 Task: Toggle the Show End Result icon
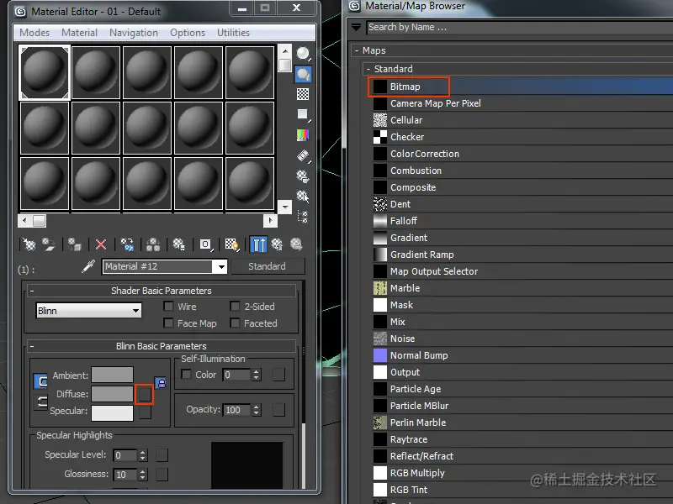click(x=258, y=244)
